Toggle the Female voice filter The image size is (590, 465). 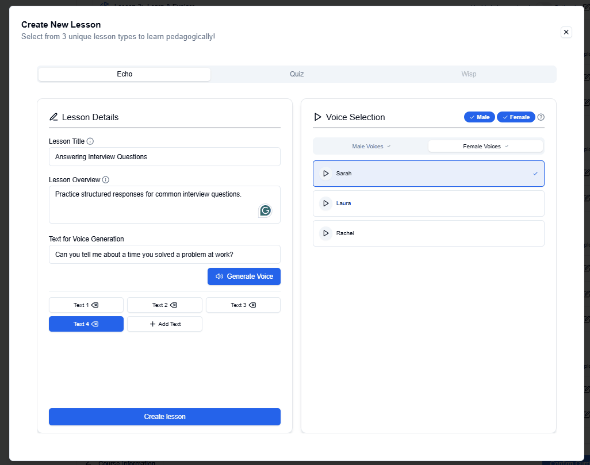(516, 117)
